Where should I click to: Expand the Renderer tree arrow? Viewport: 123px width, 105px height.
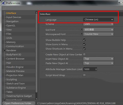pos(5,50)
